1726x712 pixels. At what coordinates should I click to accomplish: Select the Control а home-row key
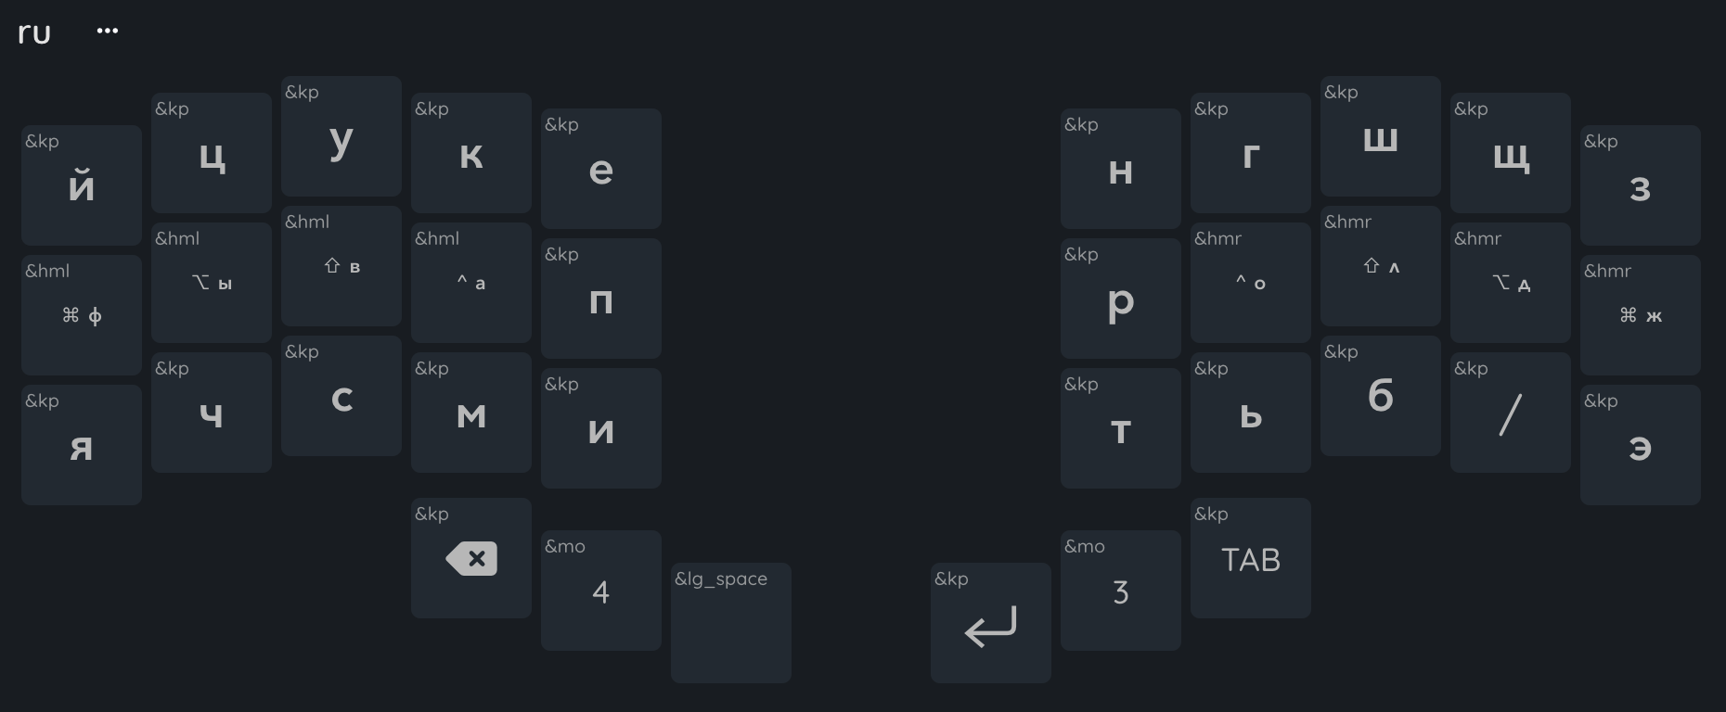tap(471, 283)
